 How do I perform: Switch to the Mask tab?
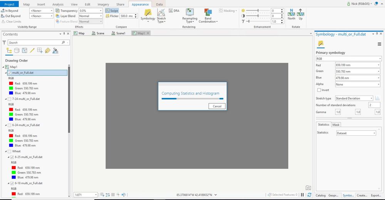pyautogui.click(x=336, y=125)
